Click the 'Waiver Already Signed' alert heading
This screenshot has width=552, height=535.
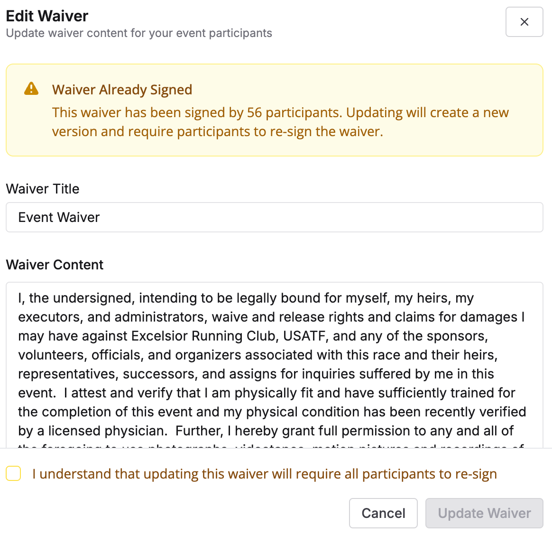pyautogui.click(x=122, y=90)
